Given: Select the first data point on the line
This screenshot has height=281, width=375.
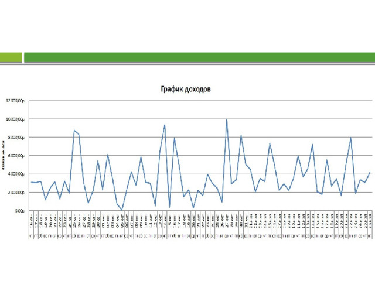Looking at the screenshot, I should pos(31,182).
